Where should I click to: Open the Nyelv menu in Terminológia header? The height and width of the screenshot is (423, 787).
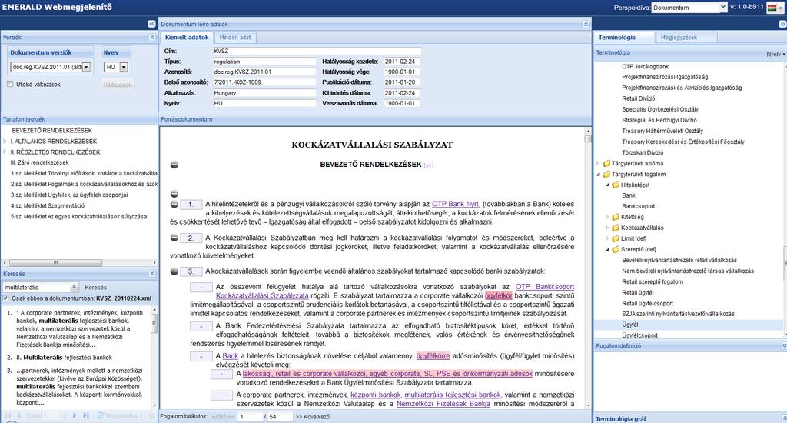pos(775,55)
